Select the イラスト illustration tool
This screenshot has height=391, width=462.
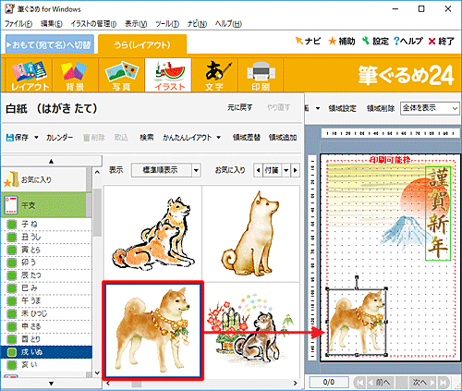pyautogui.click(x=168, y=76)
